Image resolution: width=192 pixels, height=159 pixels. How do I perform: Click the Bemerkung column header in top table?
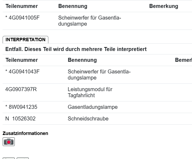(163, 6)
